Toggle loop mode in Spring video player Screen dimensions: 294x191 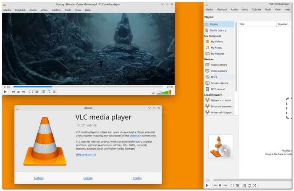pyautogui.click(x=49, y=92)
